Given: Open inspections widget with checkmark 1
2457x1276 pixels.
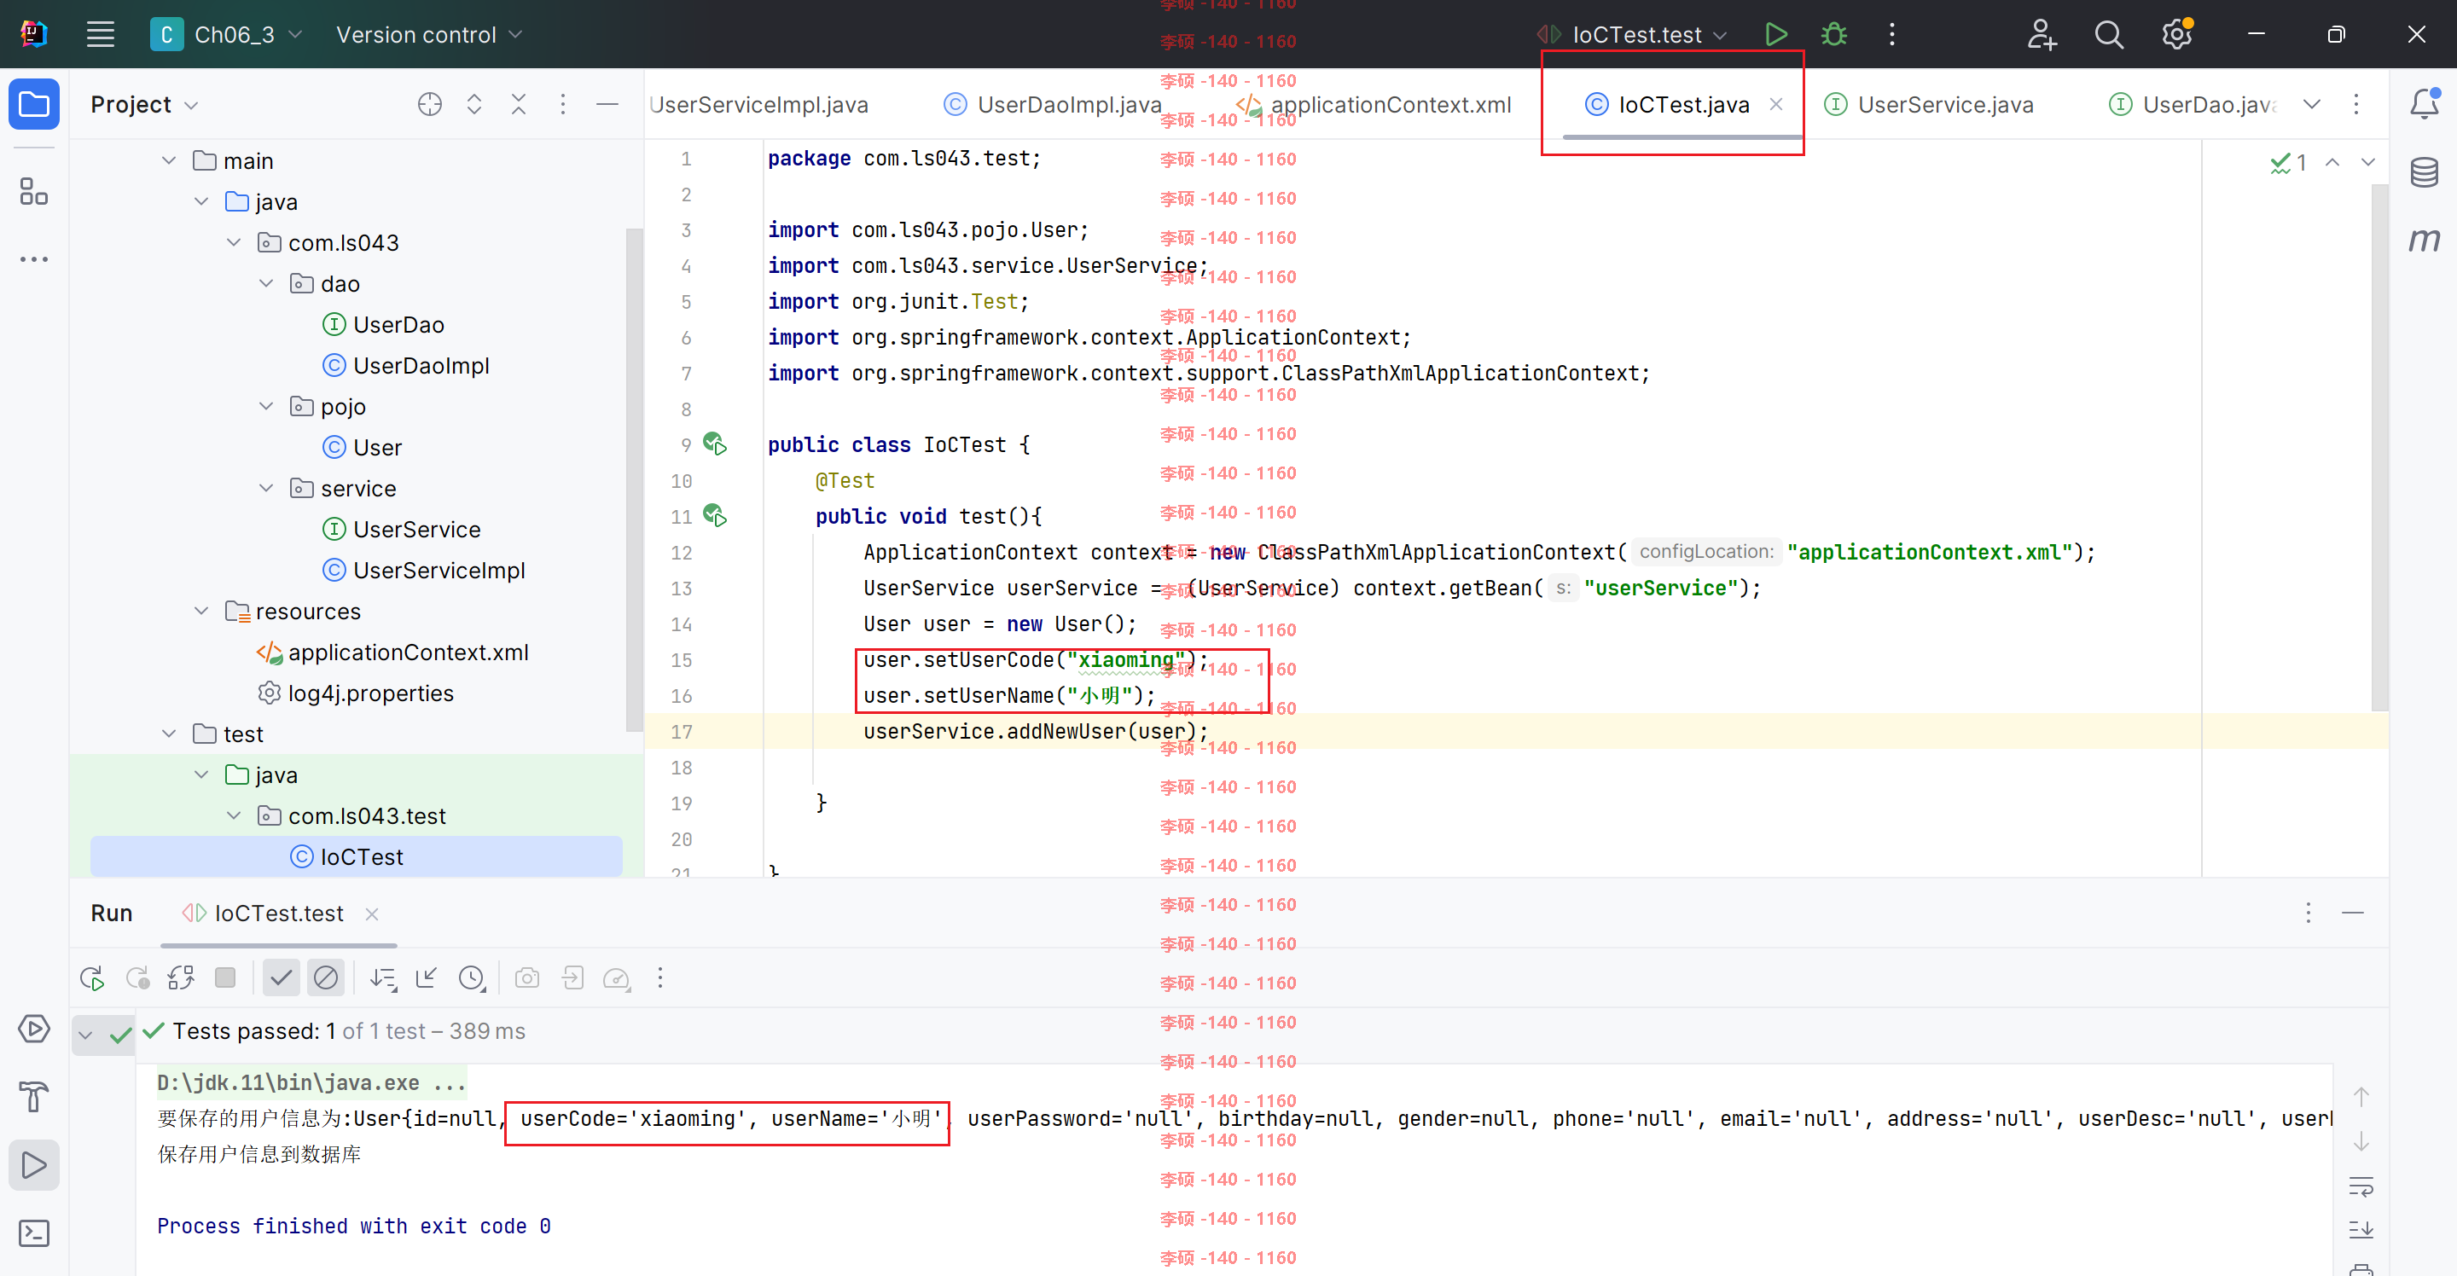Looking at the screenshot, I should [2289, 162].
